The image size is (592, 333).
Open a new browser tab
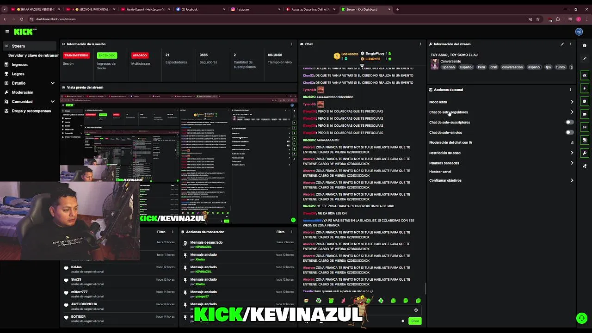[398, 9]
